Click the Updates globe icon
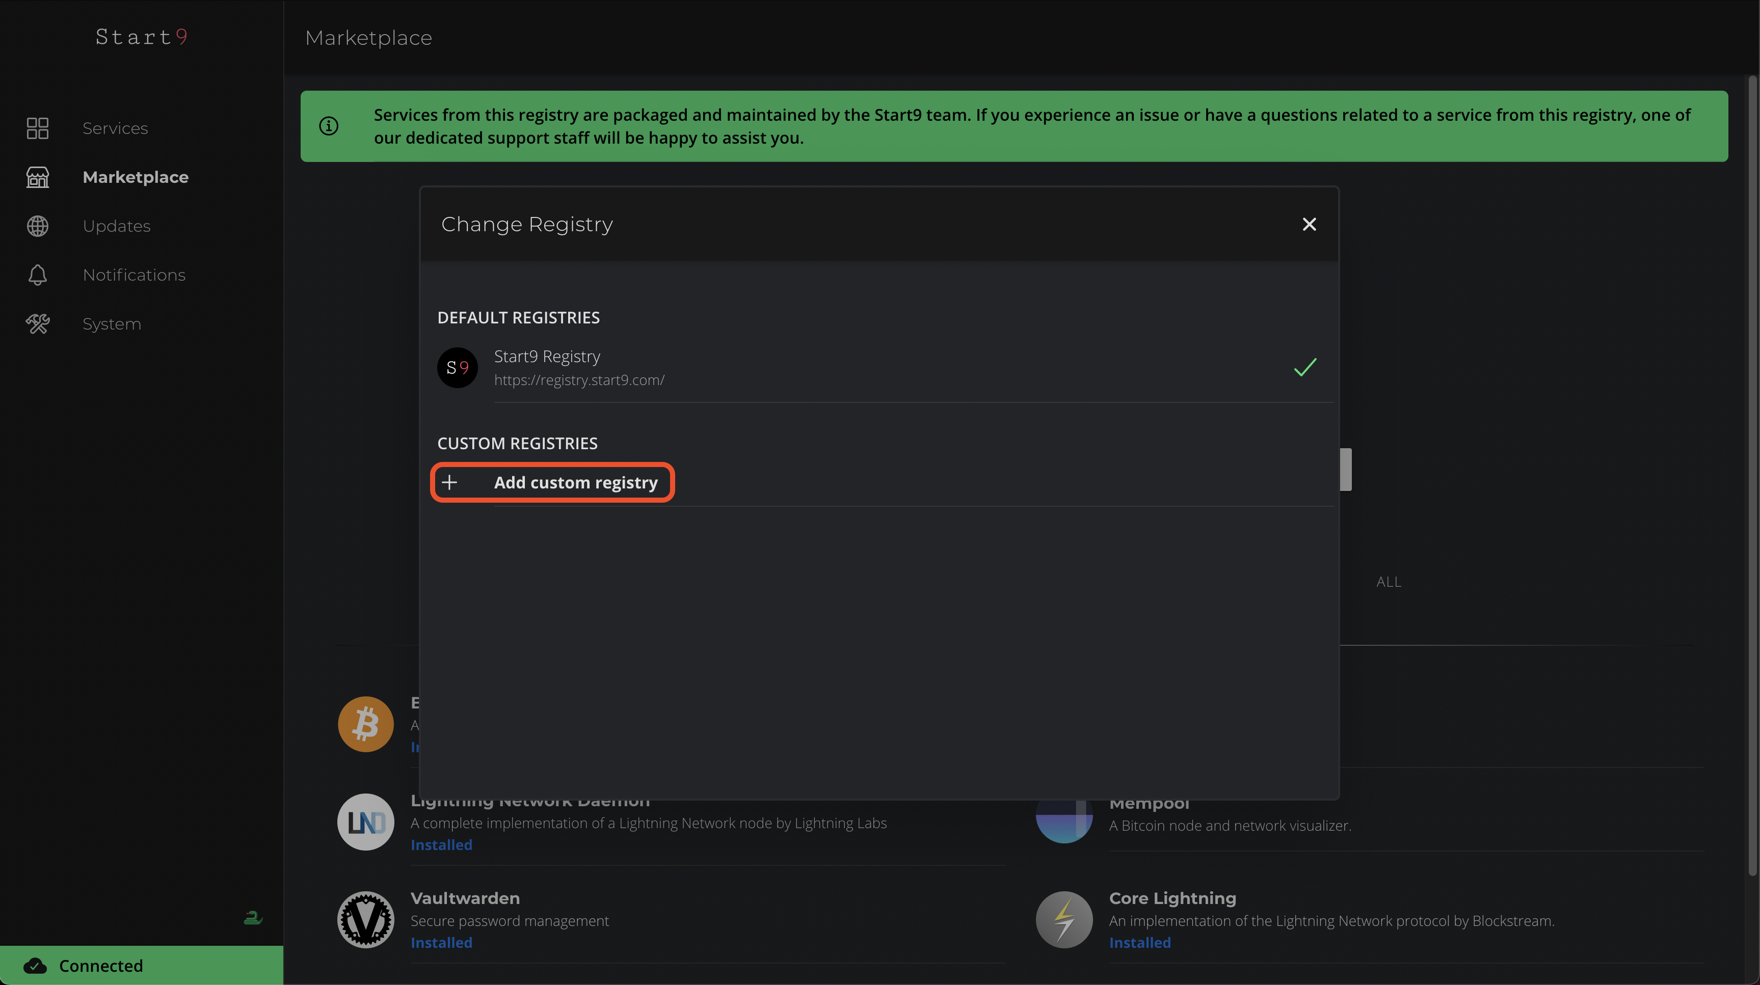The height and width of the screenshot is (985, 1760). click(x=38, y=226)
